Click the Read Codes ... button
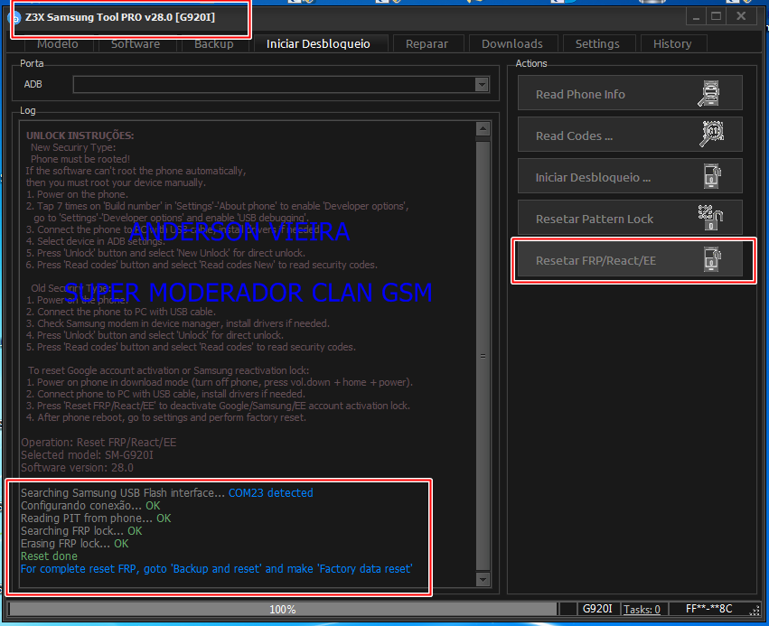769x626 pixels. tap(630, 135)
